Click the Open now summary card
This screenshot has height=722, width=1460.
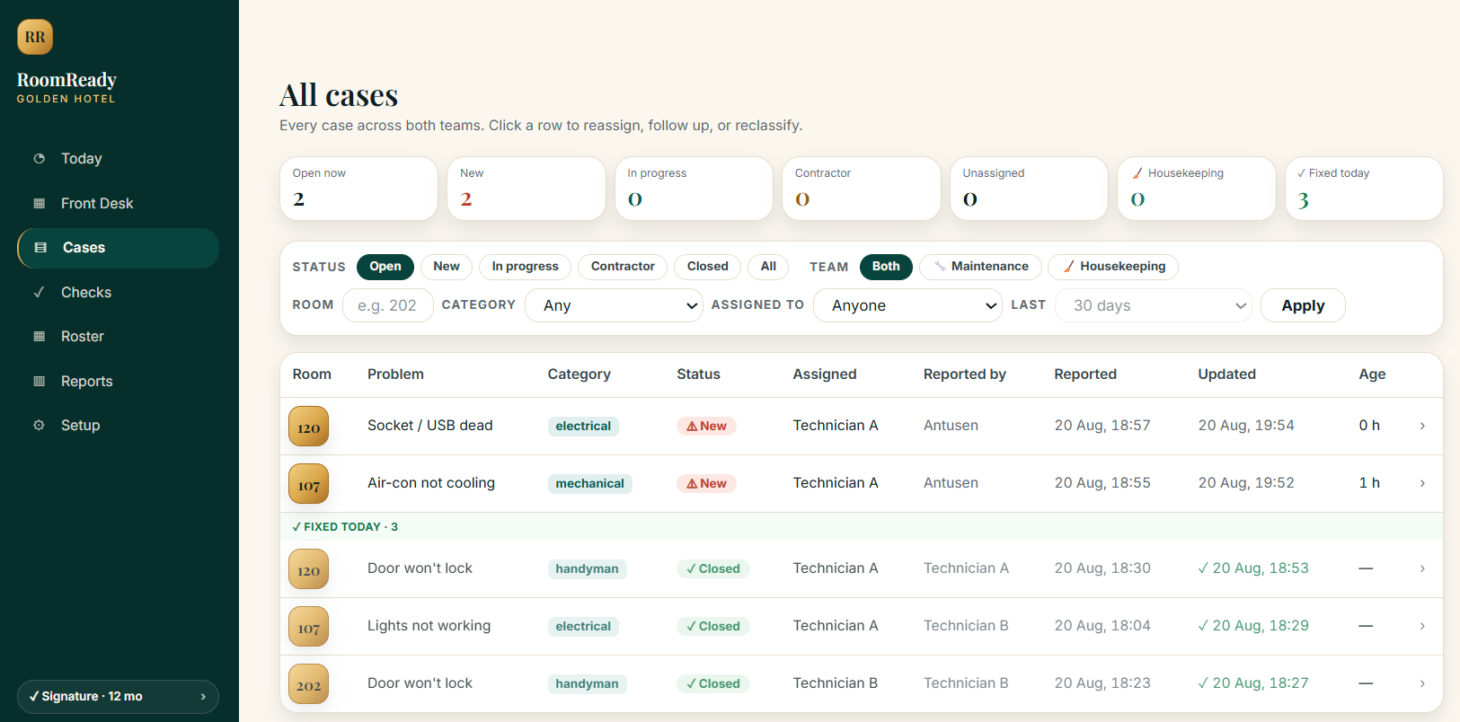tap(358, 189)
